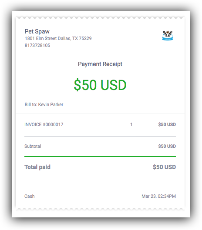This screenshot has height=230, width=202.
Task: Select Bill to: Kevin Parker text
Action: [x=44, y=104]
